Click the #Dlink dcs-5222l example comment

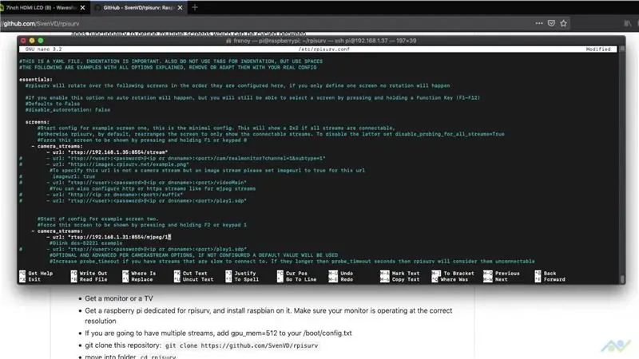[86, 243]
